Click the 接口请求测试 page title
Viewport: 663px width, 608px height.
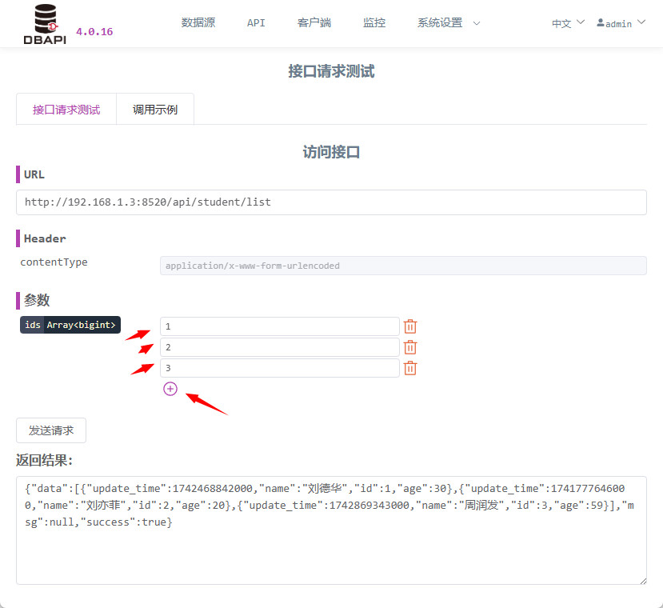[x=331, y=71]
